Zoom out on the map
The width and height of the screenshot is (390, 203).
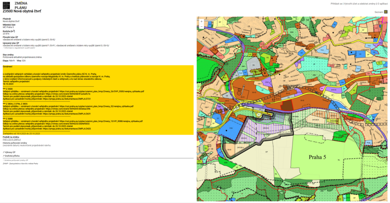[x=201, y=27]
